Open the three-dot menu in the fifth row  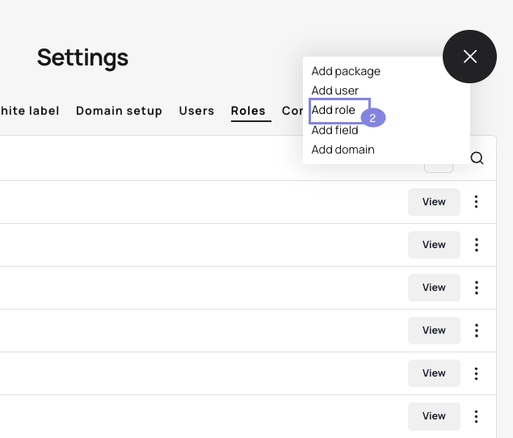coord(477,373)
